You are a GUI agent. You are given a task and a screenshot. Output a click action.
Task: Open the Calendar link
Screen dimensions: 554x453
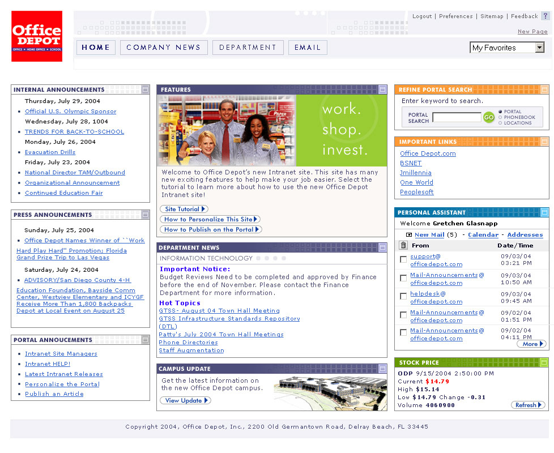coord(483,235)
